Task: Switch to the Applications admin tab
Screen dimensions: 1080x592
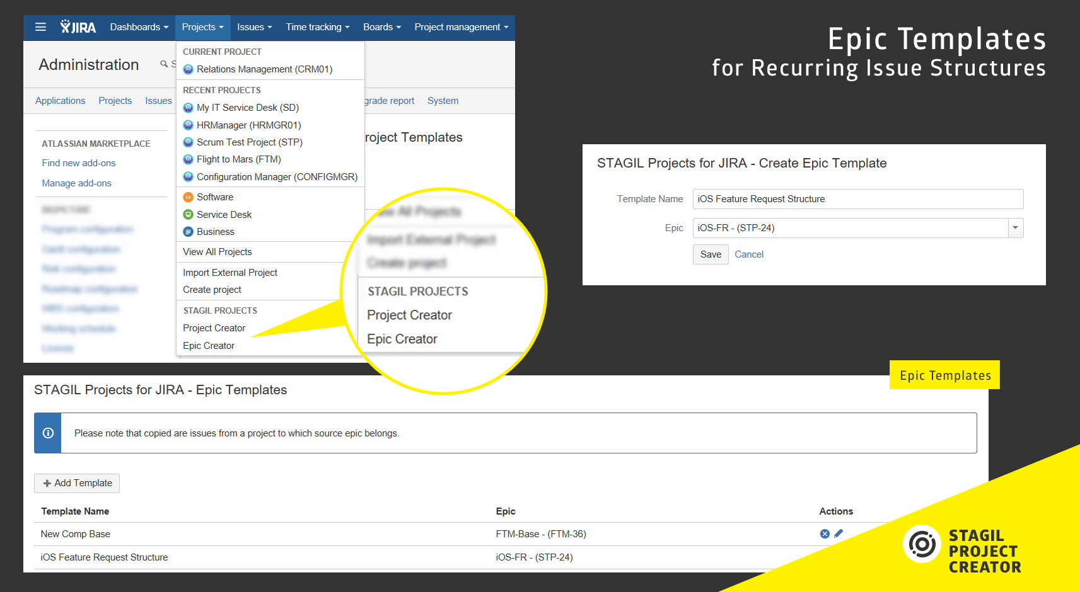Action: pos(60,101)
